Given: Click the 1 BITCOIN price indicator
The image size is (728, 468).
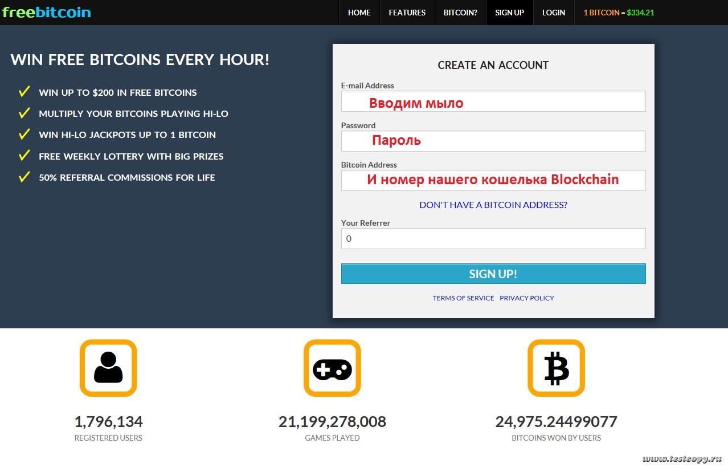Looking at the screenshot, I should coord(619,13).
